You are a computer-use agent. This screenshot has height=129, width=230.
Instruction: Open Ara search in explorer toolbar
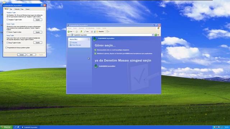(x=86, y=32)
